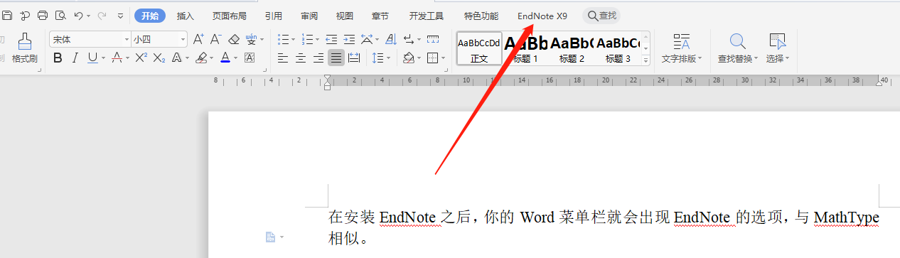Expand the font color dropdown arrow
The width and height of the screenshot is (900, 258).
pos(237,58)
